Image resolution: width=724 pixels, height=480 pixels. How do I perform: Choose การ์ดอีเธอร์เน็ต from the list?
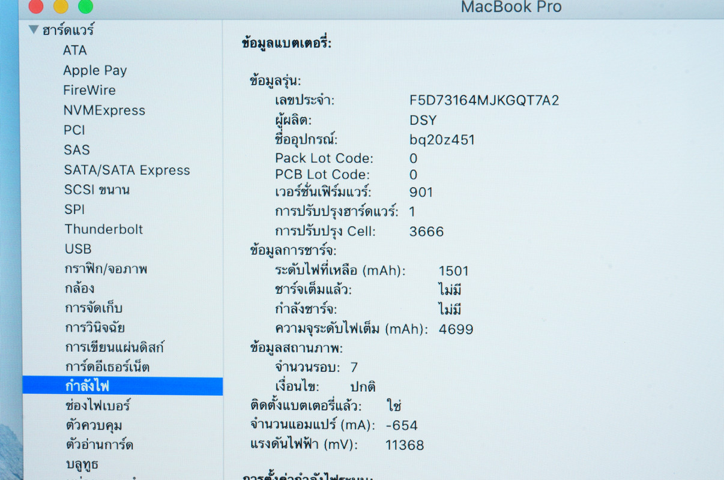click(x=107, y=367)
